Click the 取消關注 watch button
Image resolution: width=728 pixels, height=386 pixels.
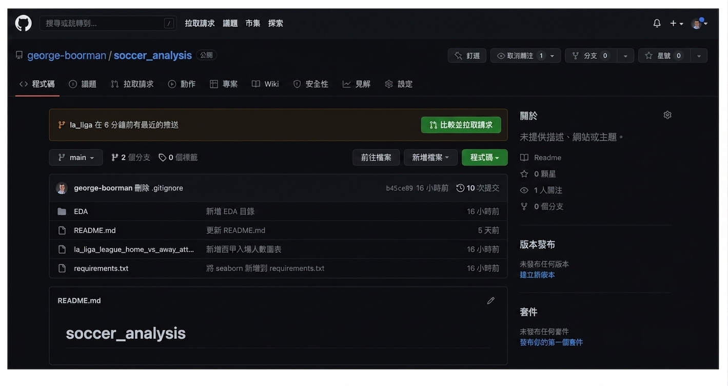click(520, 55)
